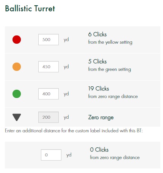Viewport: 163px width, 173px height.
Task: Click the yd unit beside 500 field
Action: click(66, 40)
